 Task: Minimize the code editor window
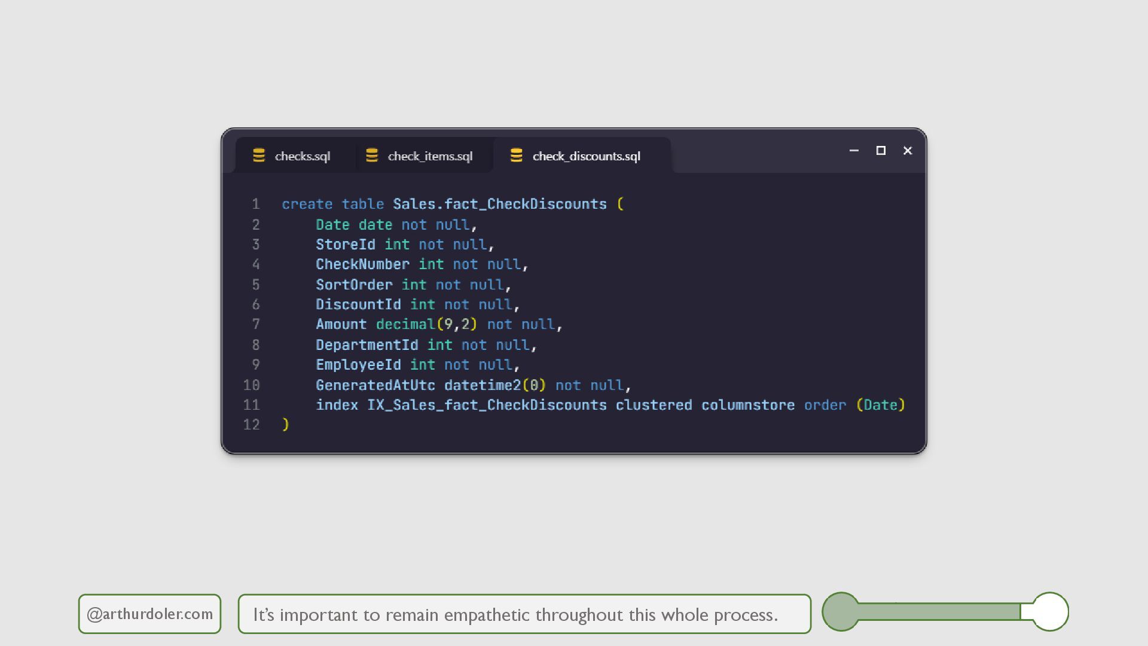854,151
